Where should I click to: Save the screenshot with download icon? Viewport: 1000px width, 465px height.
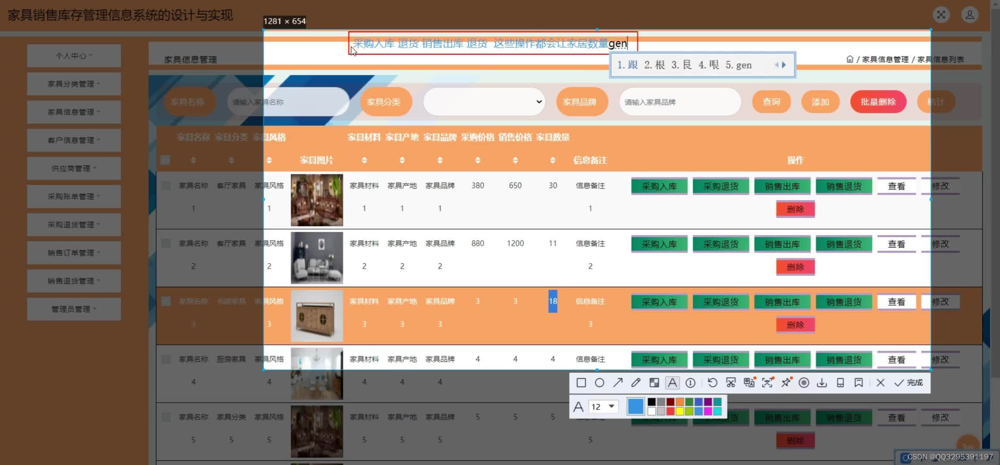[x=822, y=383]
